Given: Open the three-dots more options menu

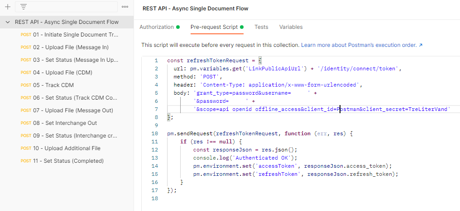Looking at the screenshot, I should (125, 7).
